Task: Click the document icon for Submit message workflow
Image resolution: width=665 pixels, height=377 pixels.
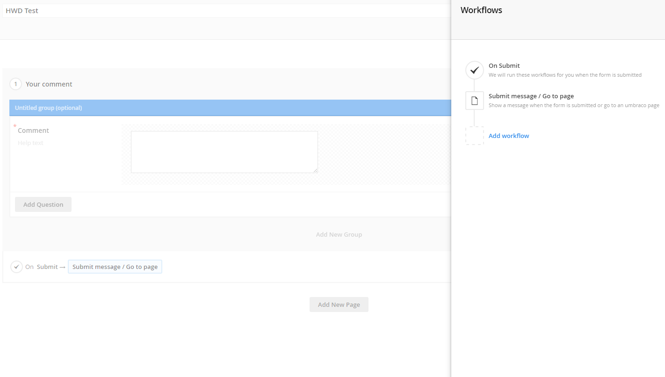Action: coord(474,101)
